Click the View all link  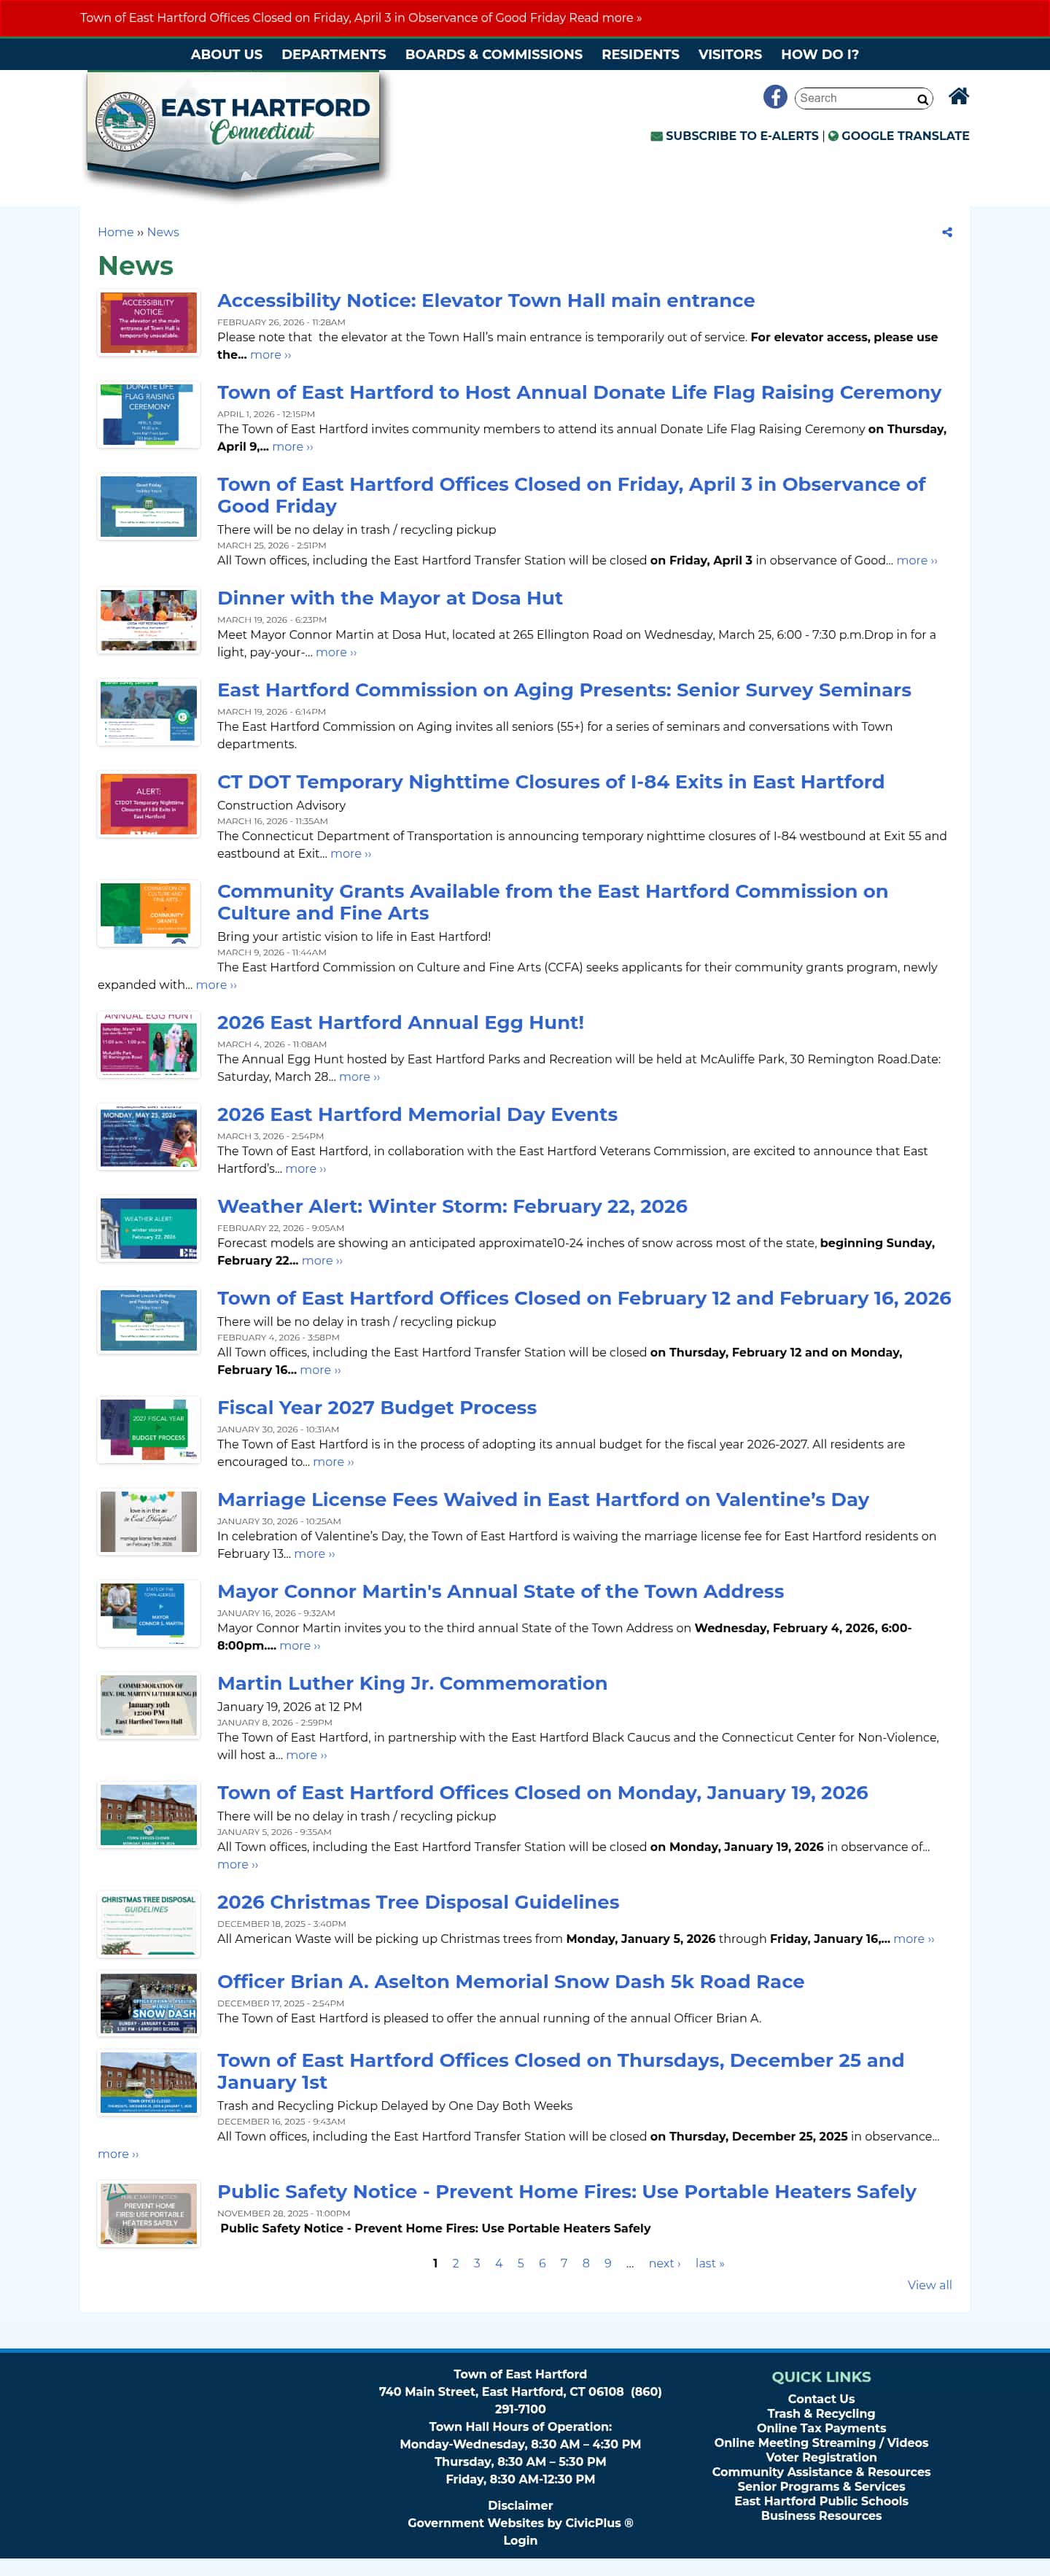tap(929, 2285)
